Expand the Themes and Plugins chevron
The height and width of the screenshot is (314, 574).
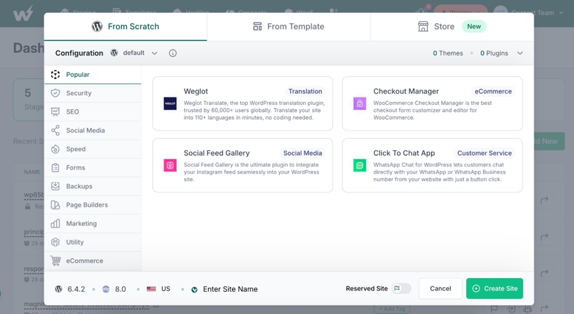(520, 53)
